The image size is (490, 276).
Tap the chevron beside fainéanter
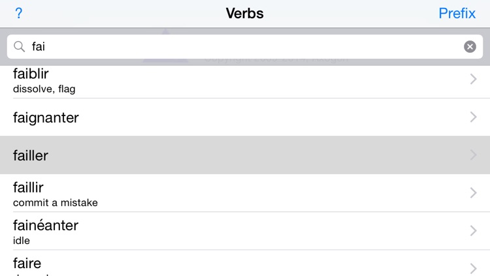coord(473,231)
